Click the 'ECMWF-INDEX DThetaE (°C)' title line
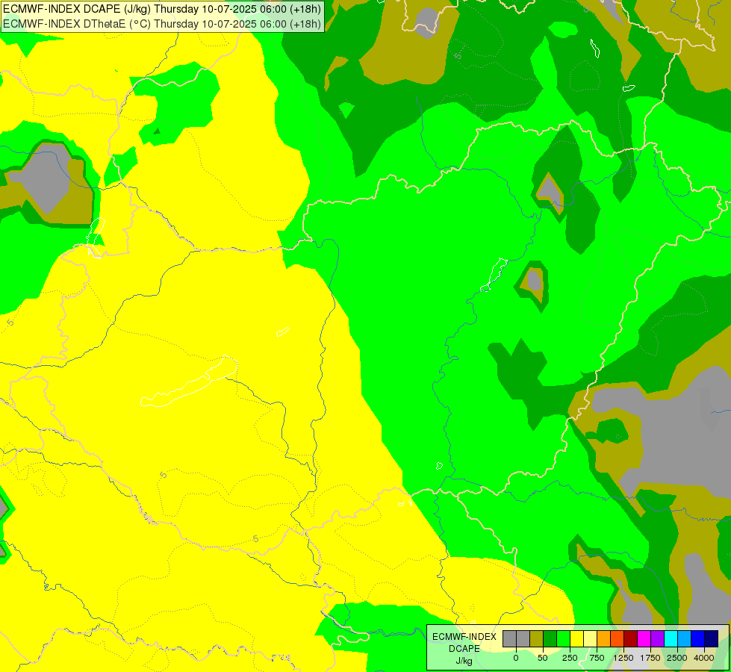Image resolution: width=731 pixels, height=672 pixels. 162,24
